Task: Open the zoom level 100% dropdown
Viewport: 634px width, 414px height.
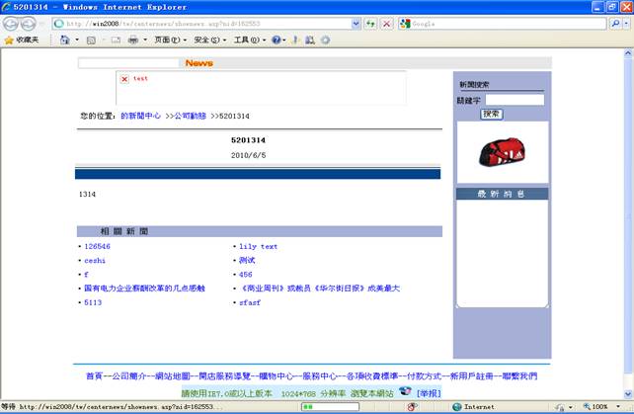Action: pyautogui.click(x=601, y=406)
